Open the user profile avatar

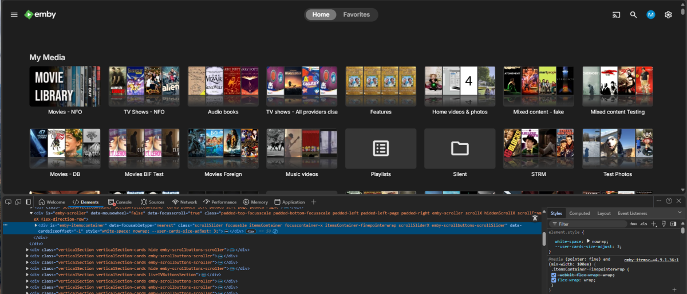point(650,15)
